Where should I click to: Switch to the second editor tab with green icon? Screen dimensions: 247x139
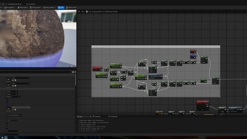click(31, 4)
